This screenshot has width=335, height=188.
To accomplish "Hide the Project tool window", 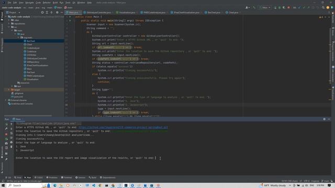I will tap(62, 13).
